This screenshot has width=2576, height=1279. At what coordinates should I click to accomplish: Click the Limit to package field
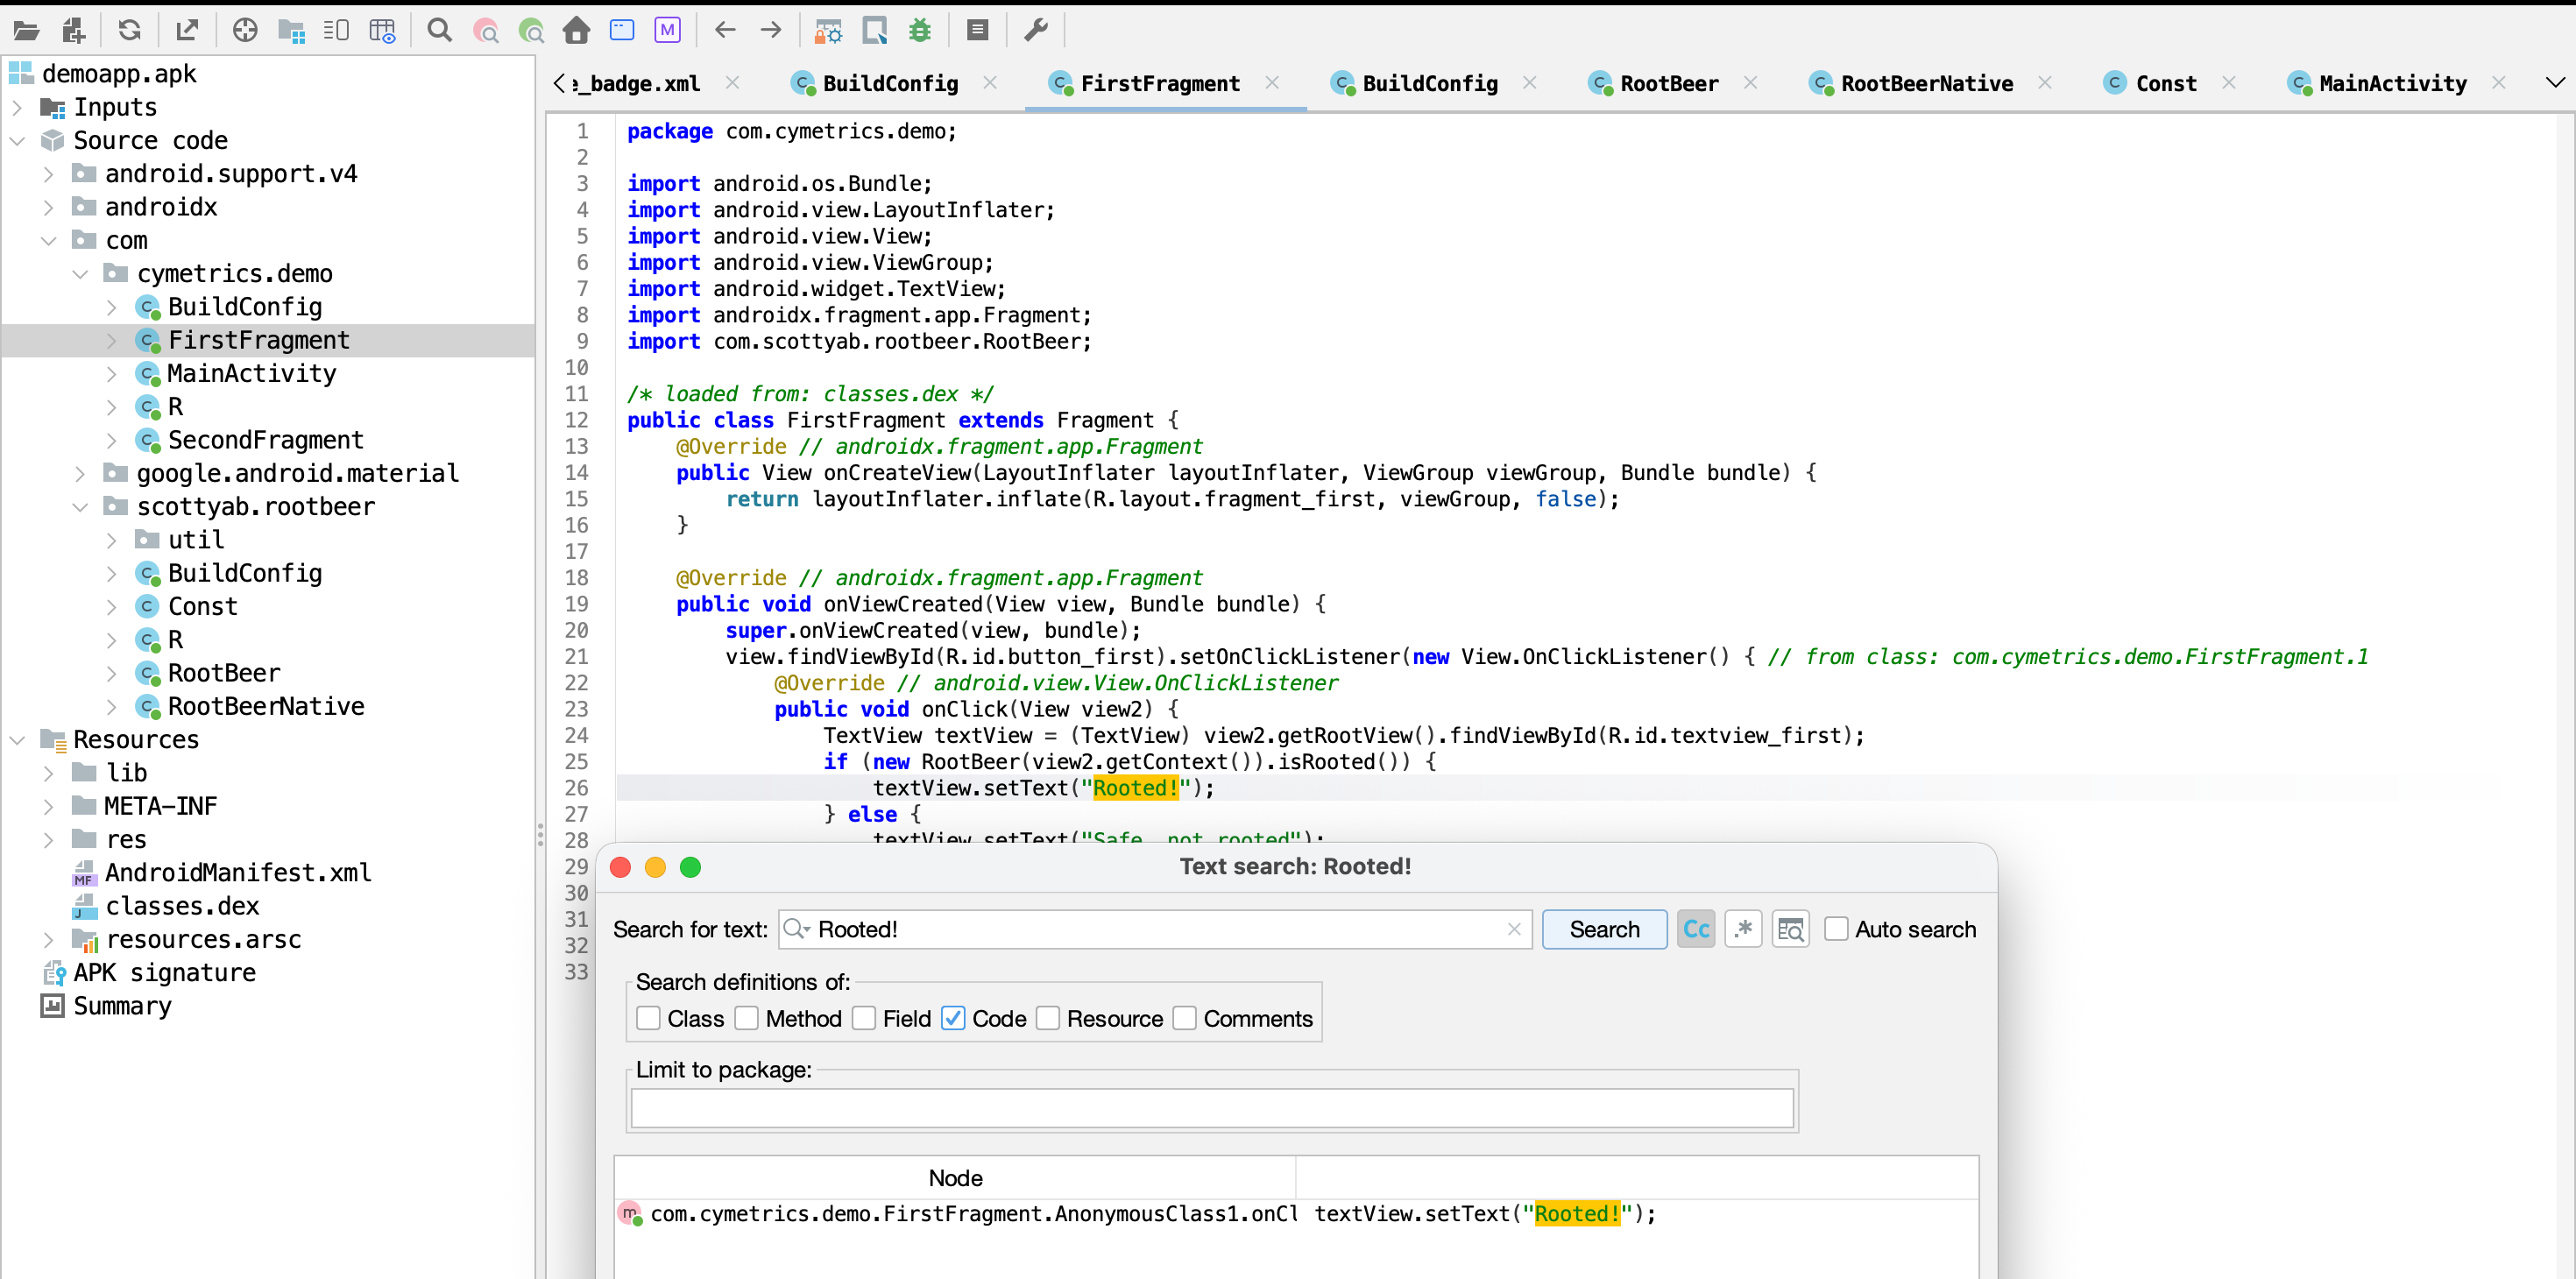(x=1212, y=1108)
